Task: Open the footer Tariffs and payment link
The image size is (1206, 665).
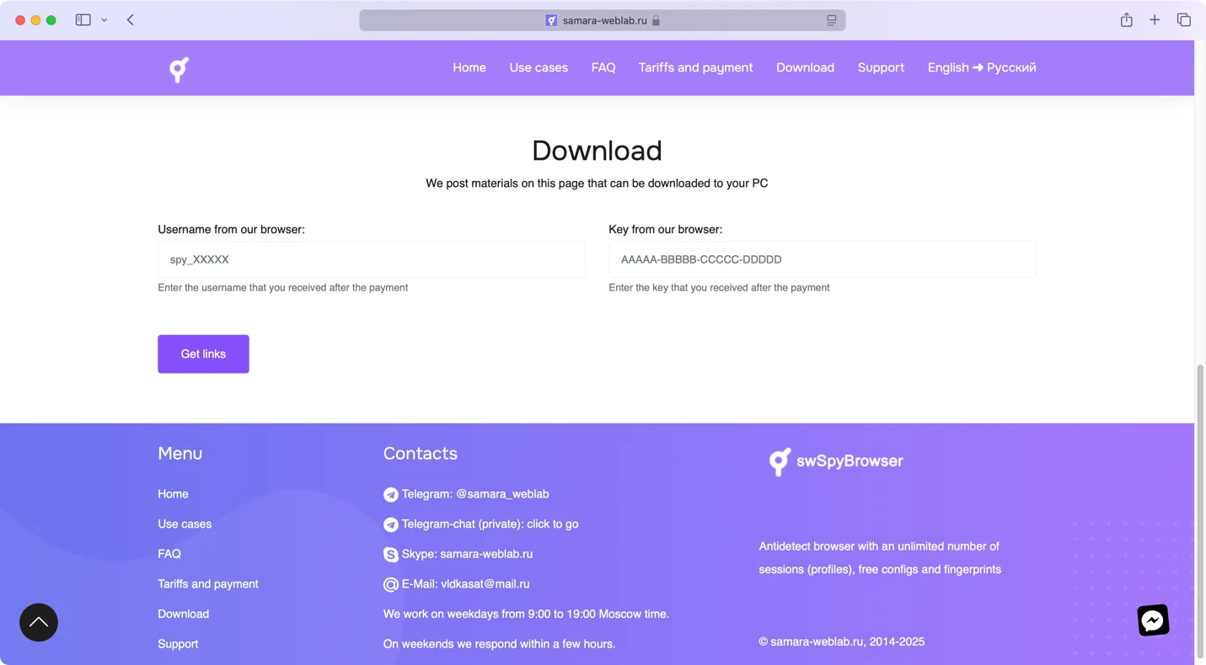Action: [x=208, y=584]
